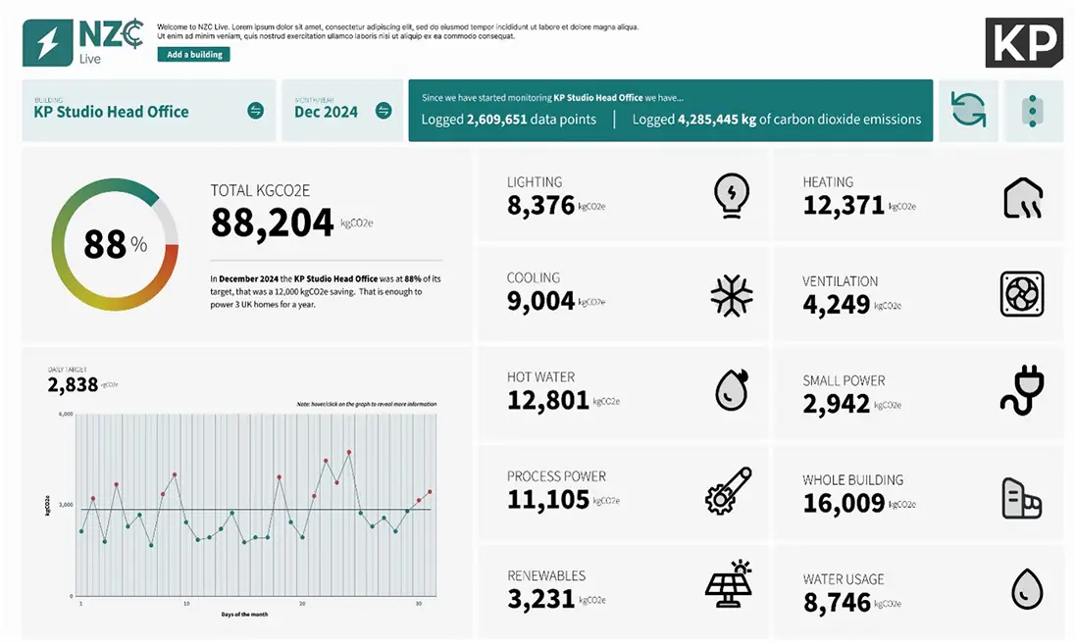Click the Days of the month axis label
This screenshot has width=1075, height=644.
pos(245,614)
